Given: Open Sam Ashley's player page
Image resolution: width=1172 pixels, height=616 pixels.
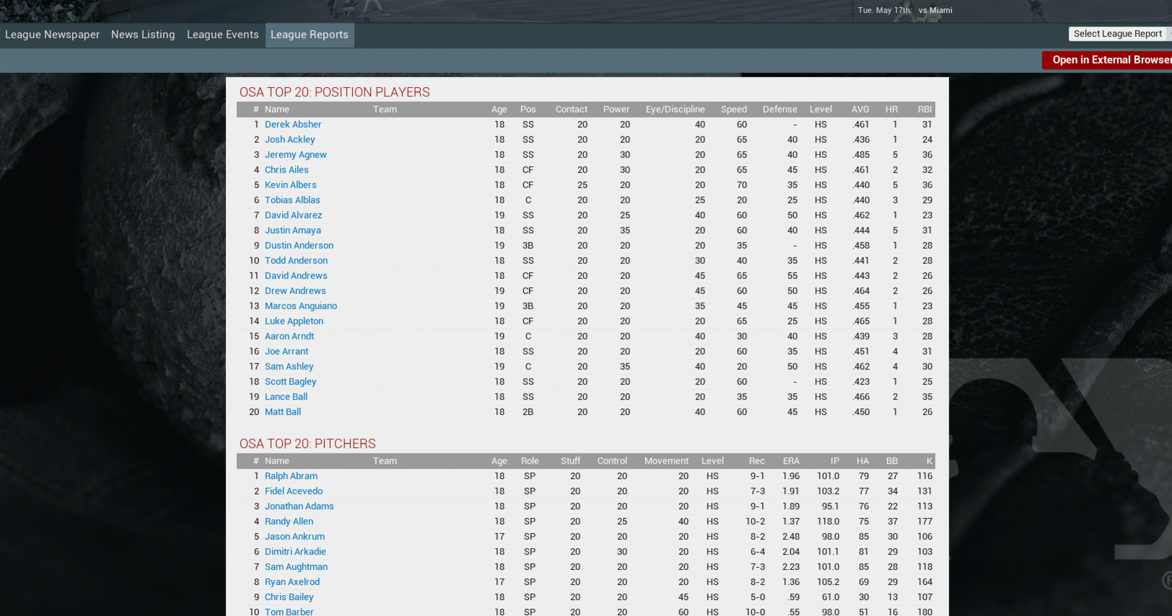Looking at the screenshot, I should pos(289,366).
